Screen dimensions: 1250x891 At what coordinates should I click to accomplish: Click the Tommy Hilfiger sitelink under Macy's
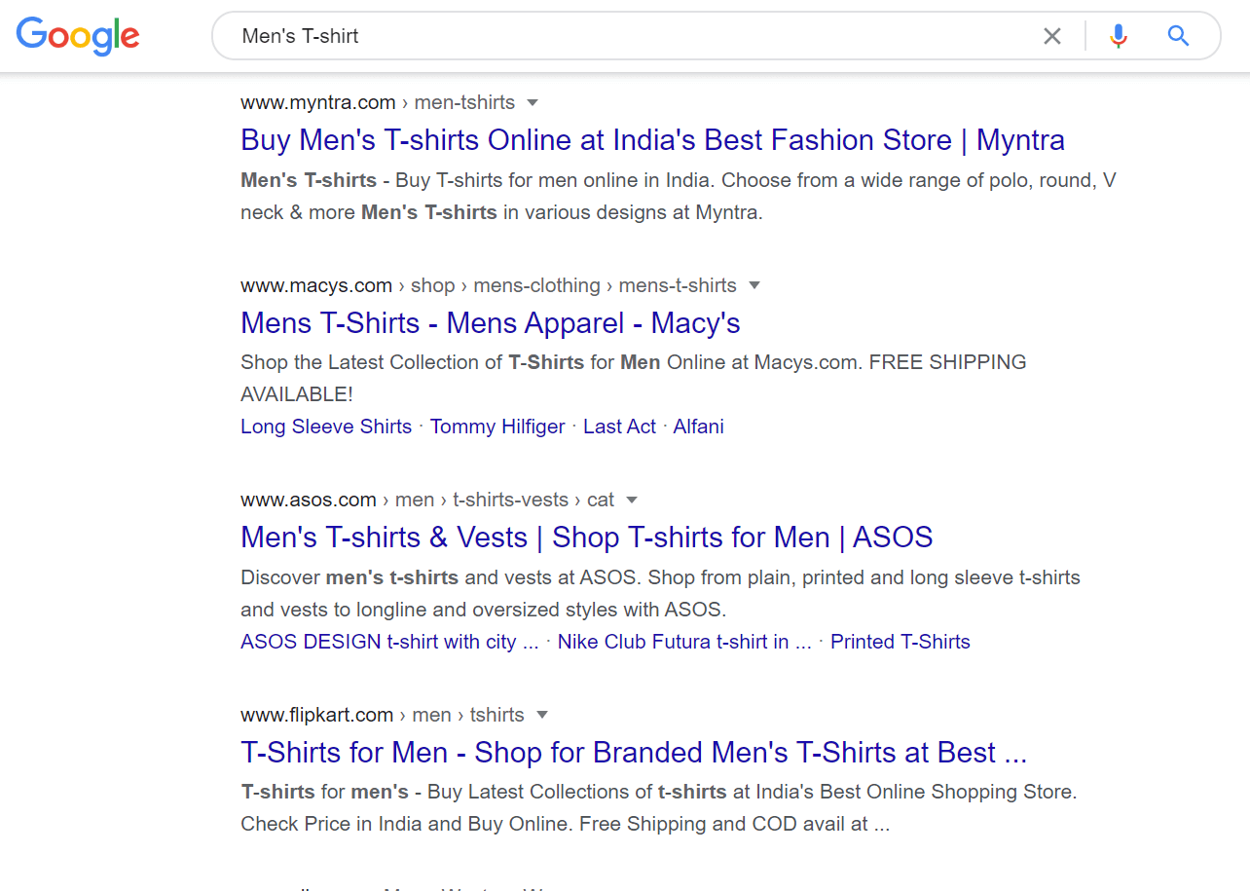click(x=497, y=427)
